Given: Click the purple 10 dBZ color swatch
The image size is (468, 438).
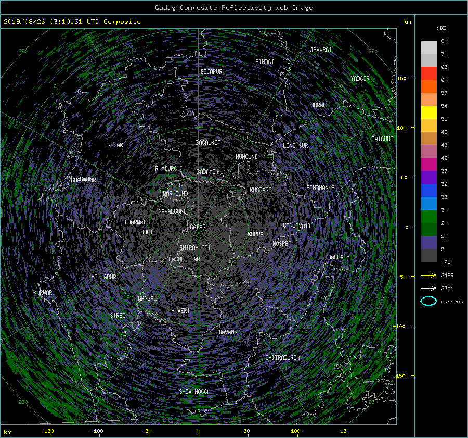Looking at the screenshot, I should click(x=428, y=243).
